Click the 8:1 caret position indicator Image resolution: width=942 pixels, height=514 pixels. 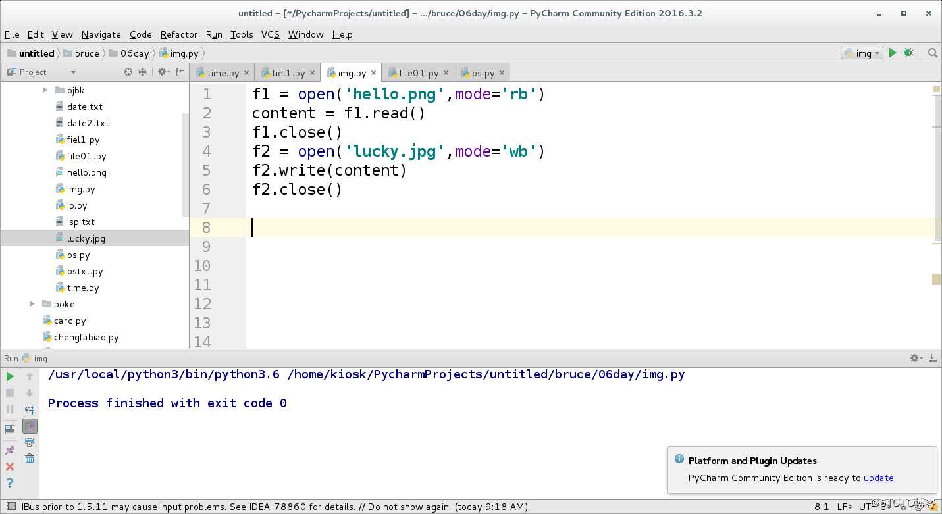pyautogui.click(x=822, y=507)
